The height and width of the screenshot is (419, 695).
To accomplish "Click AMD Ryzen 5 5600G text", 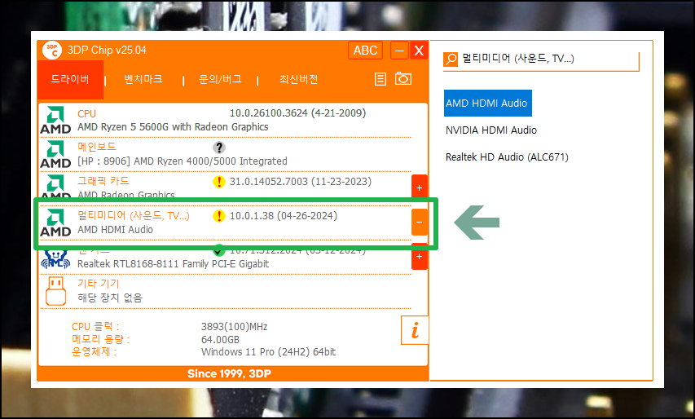I will click(173, 127).
